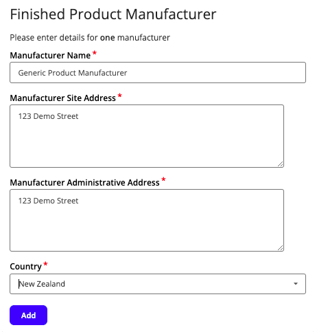Click inside the Manufacturer Site Address textarea
317x332 pixels.
[x=147, y=136]
